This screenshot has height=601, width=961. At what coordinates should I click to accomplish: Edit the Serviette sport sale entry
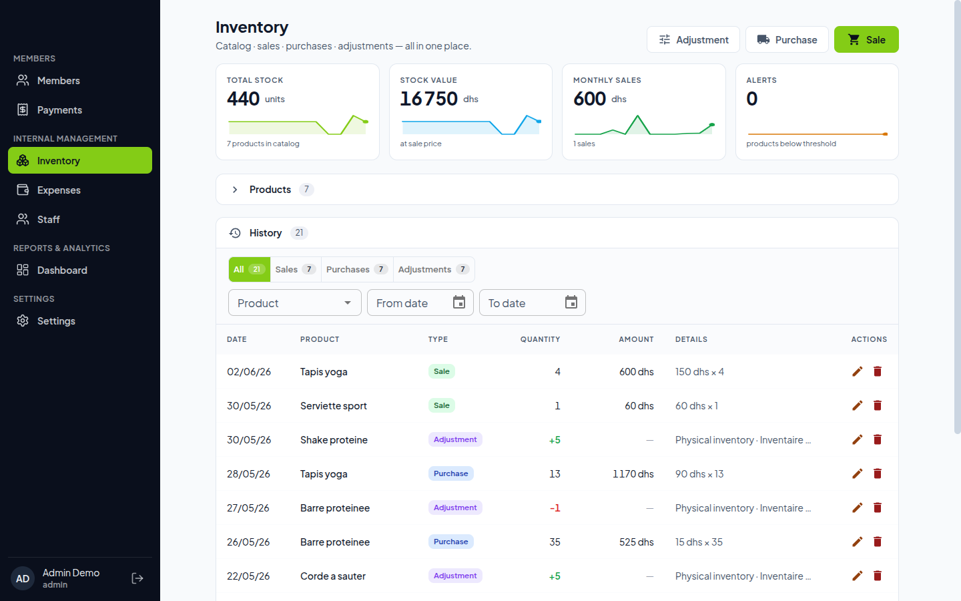858,405
